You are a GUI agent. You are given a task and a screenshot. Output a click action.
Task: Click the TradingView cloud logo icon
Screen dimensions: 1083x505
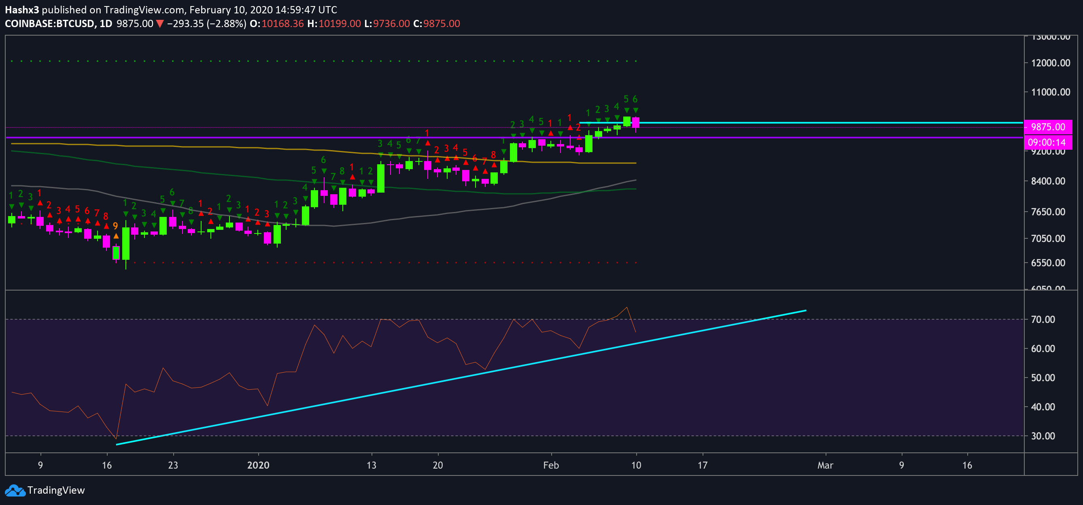pyautogui.click(x=15, y=490)
